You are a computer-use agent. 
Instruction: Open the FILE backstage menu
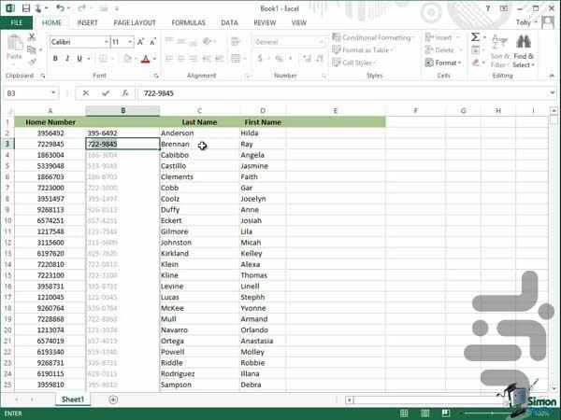[17, 21]
